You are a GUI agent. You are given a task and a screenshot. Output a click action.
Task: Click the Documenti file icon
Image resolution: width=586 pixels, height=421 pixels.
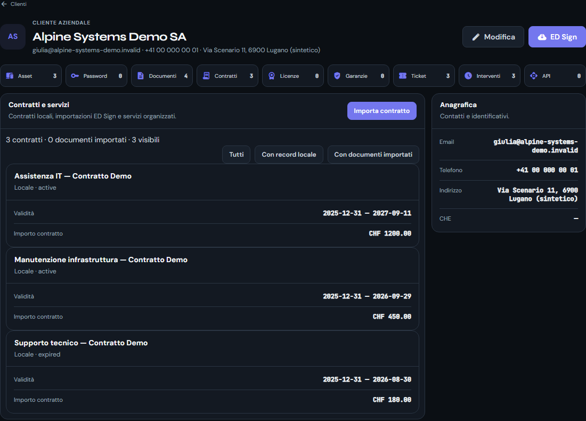(x=141, y=76)
